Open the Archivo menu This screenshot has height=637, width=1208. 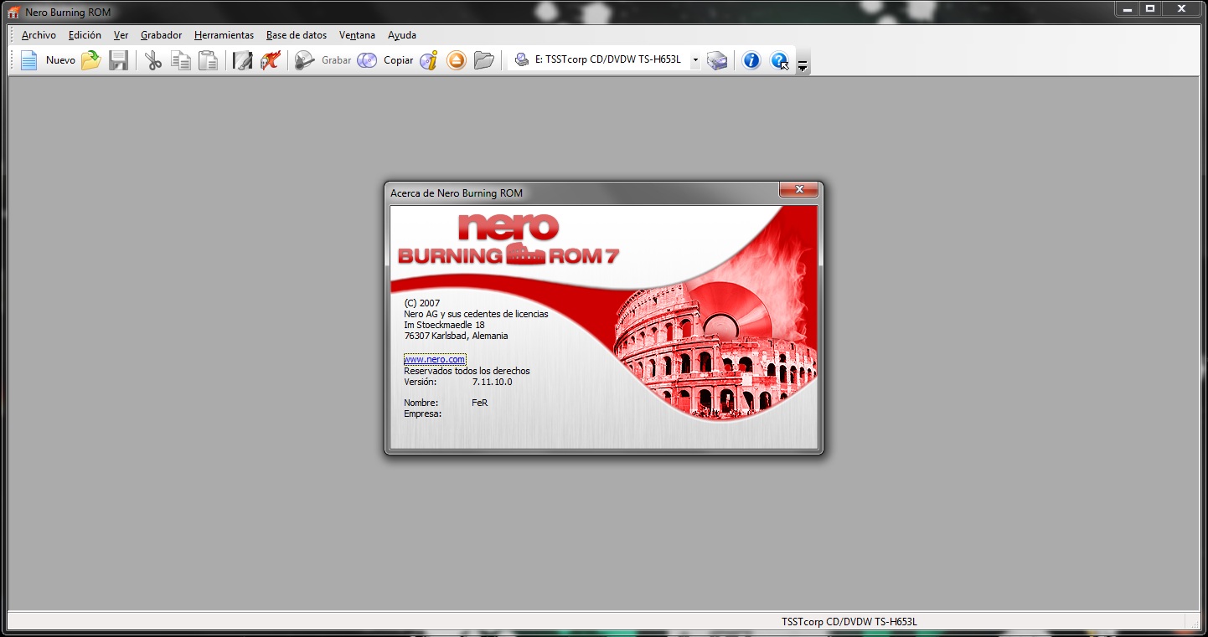(x=39, y=35)
